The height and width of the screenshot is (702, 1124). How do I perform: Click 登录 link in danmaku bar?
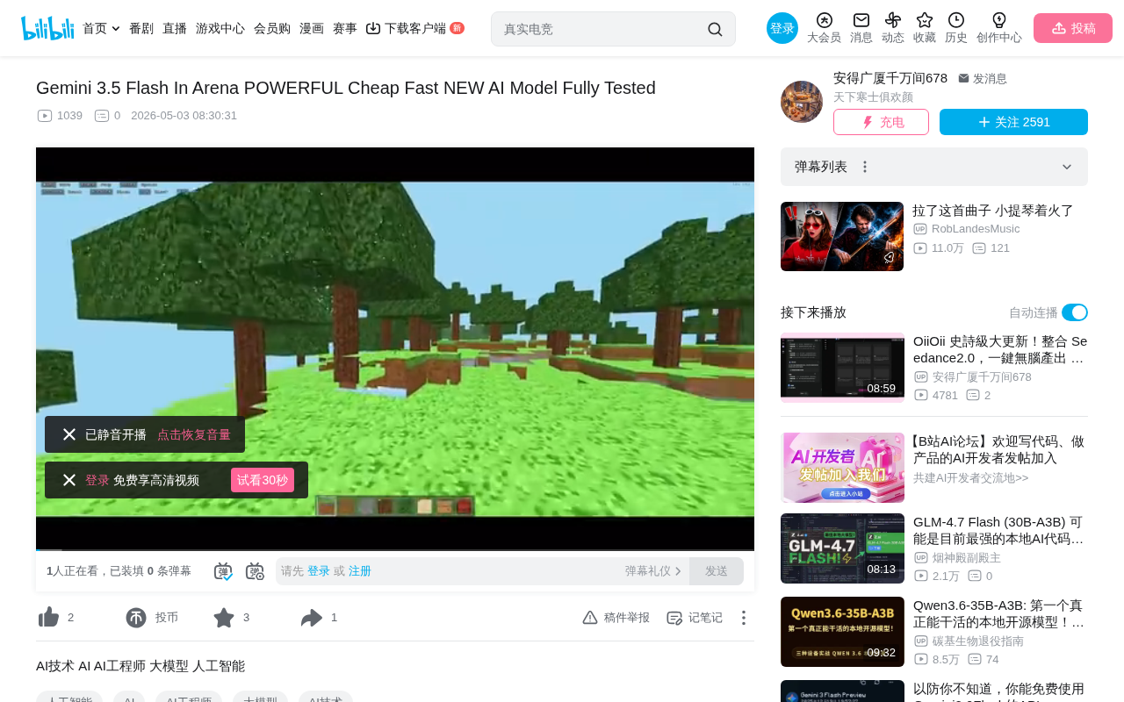(x=319, y=571)
